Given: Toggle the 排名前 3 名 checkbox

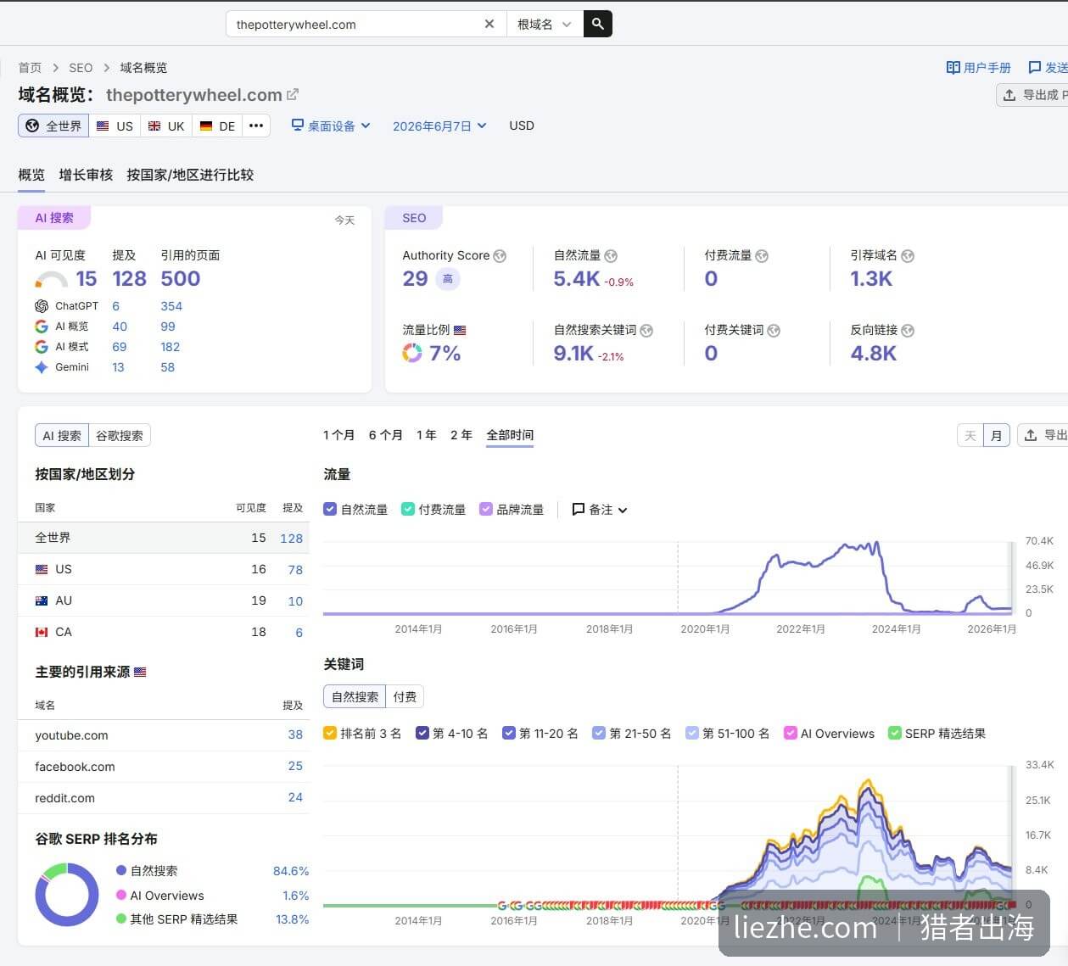Looking at the screenshot, I should (330, 733).
